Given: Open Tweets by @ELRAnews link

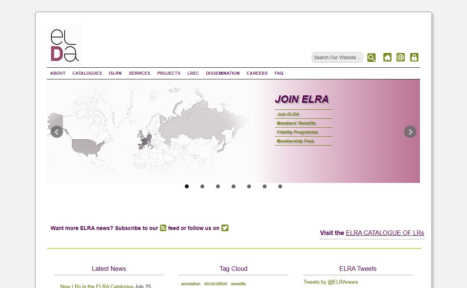Looking at the screenshot, I should [331, 282].
